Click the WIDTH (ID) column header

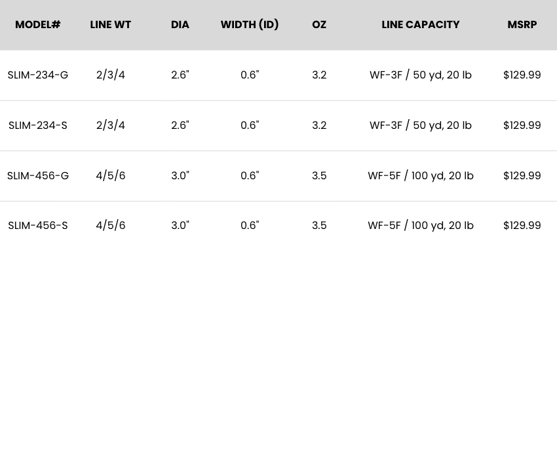click(250, 25)
